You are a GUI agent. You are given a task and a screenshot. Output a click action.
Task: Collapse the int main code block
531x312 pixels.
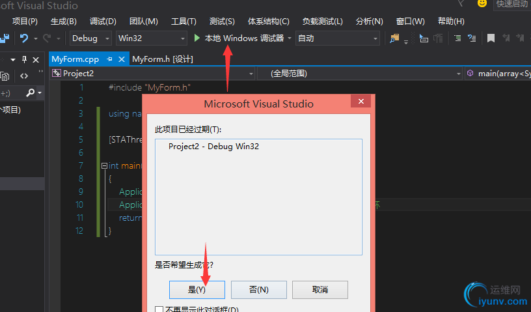tap(104, 166)
